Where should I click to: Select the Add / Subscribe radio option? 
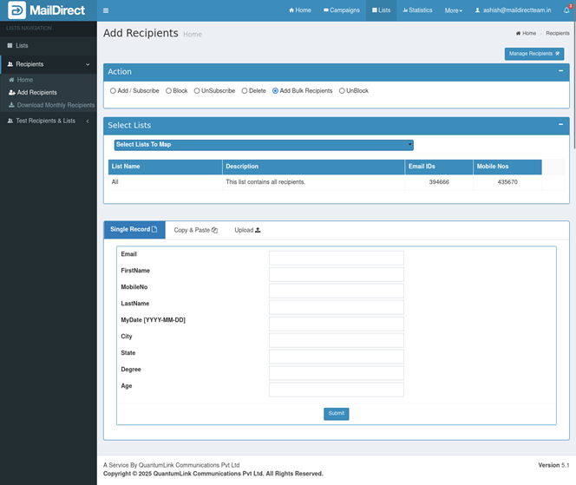(x=114, y=91)
